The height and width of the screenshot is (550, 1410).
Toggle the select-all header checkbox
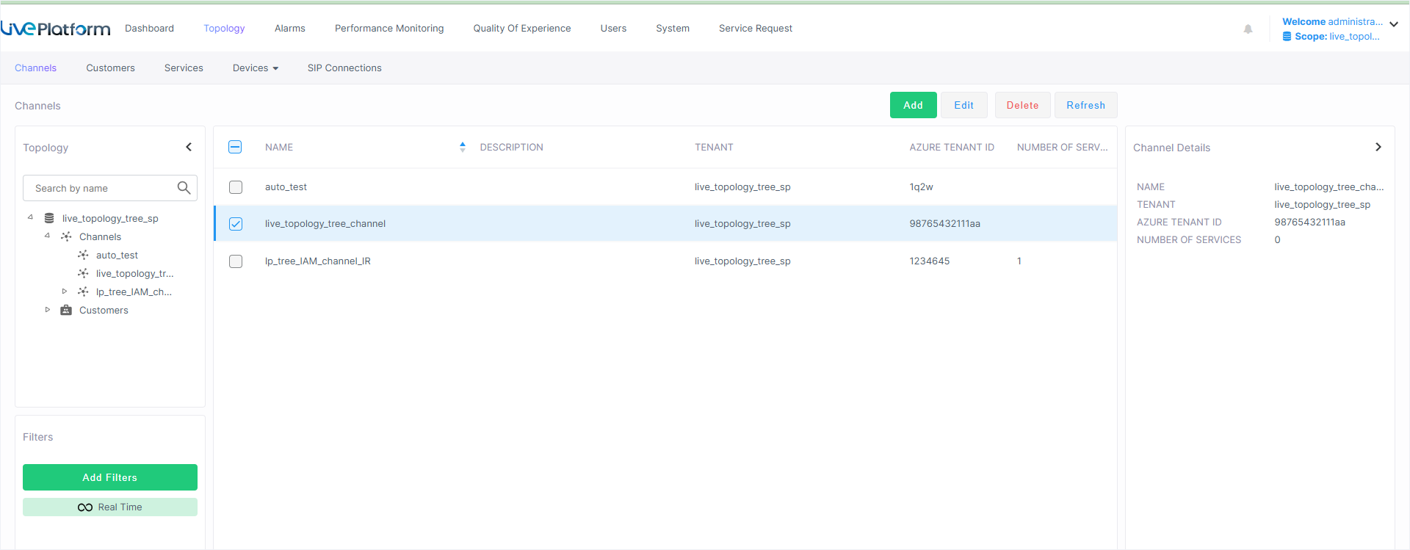pos(235,147)
